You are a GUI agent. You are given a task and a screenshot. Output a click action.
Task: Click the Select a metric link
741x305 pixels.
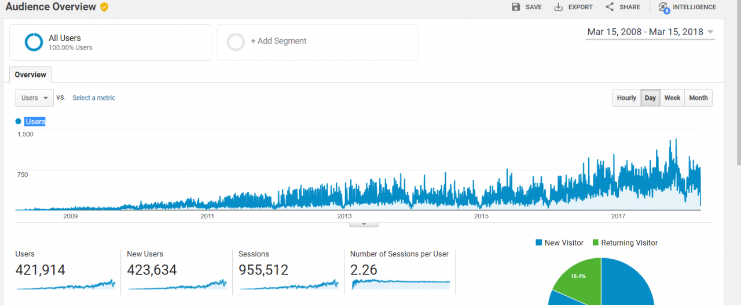(x=94, y=98)
